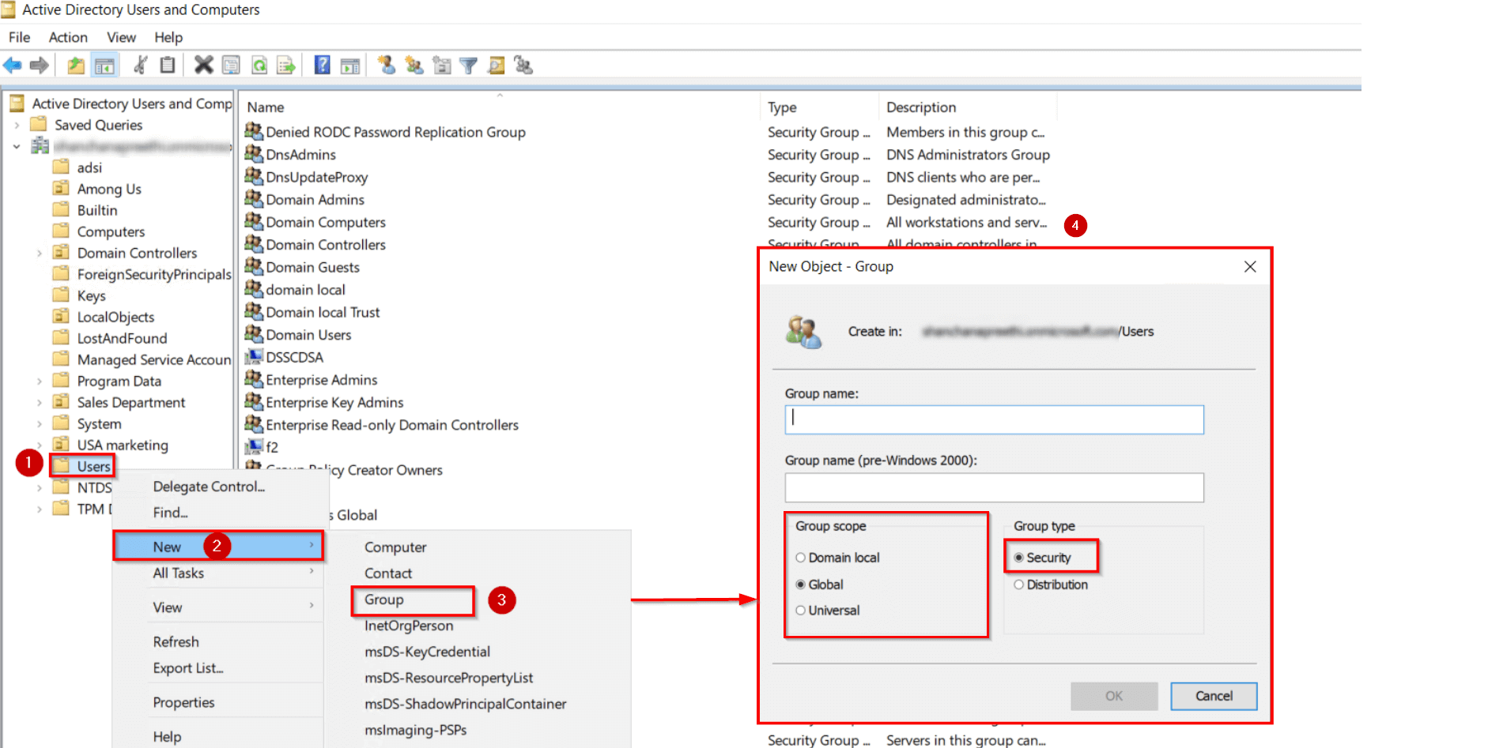Select the Universal group scope option
This screenshot has width=1488, height=748.
tap(801, 610)
